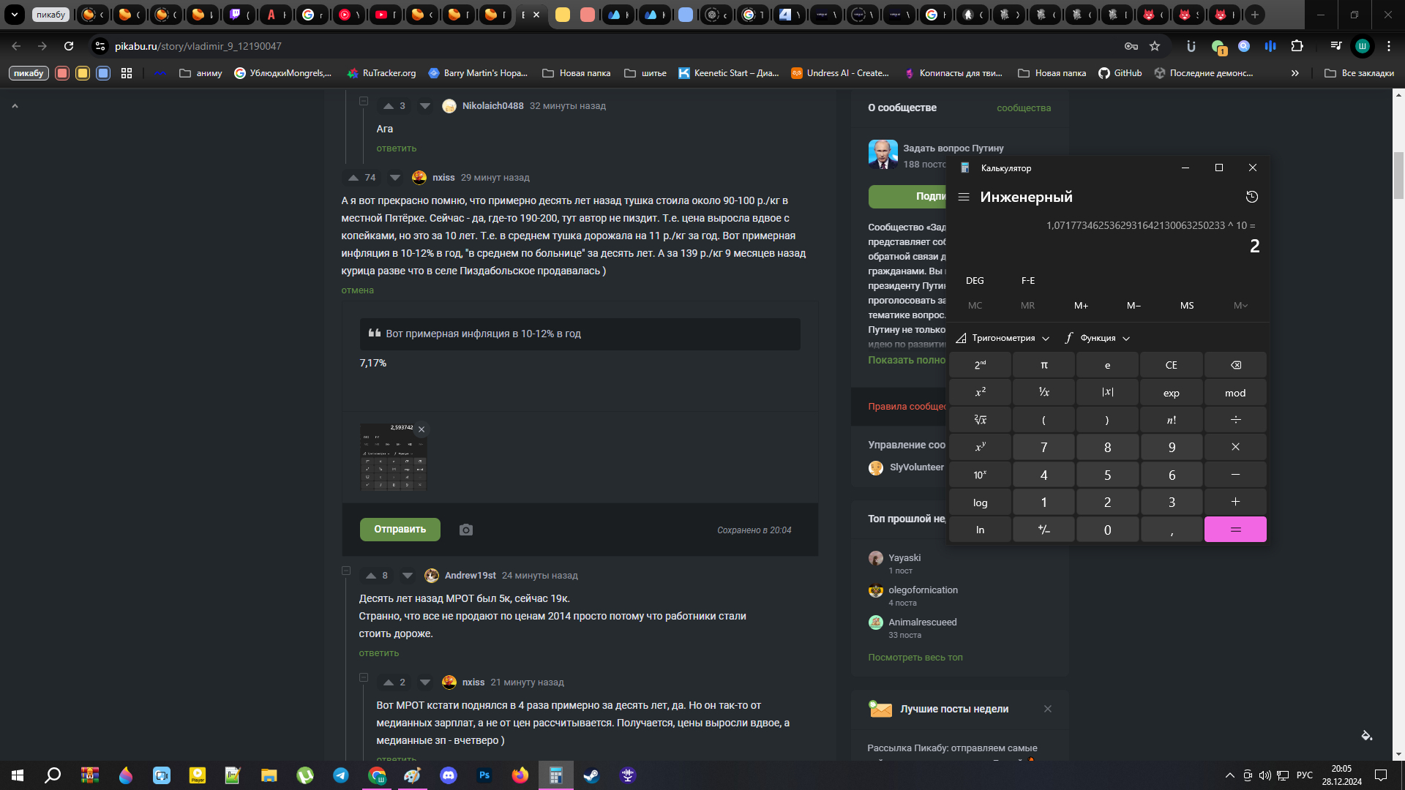
Task: Open calculator history panel
Action: pos(1251,197)
